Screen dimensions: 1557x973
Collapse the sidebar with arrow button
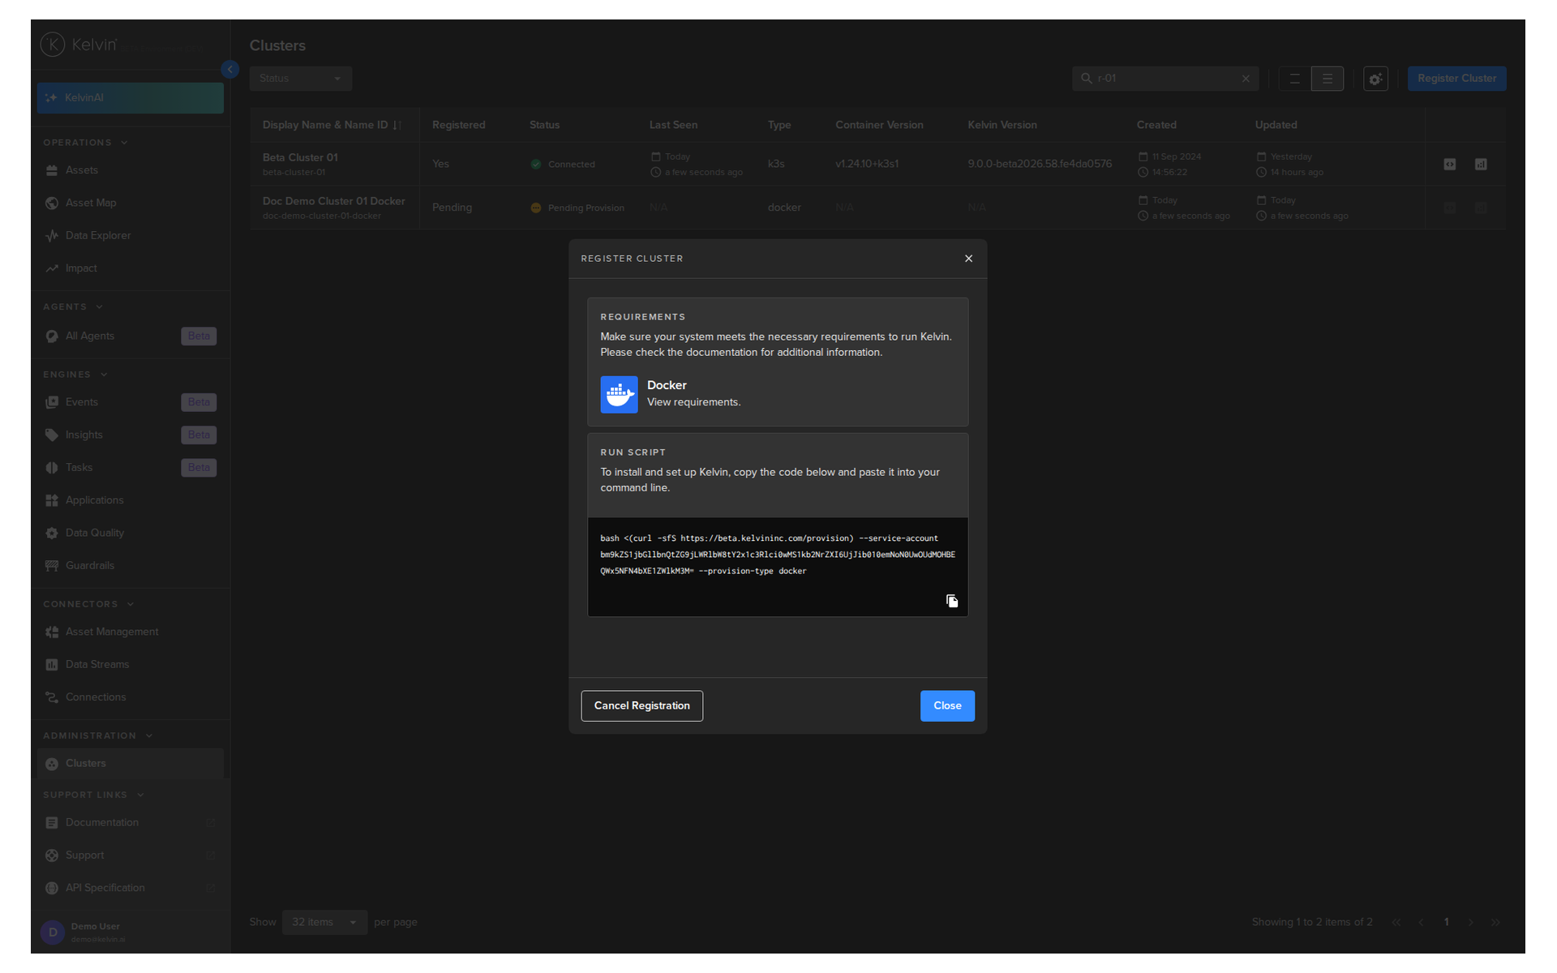(230, 70)
